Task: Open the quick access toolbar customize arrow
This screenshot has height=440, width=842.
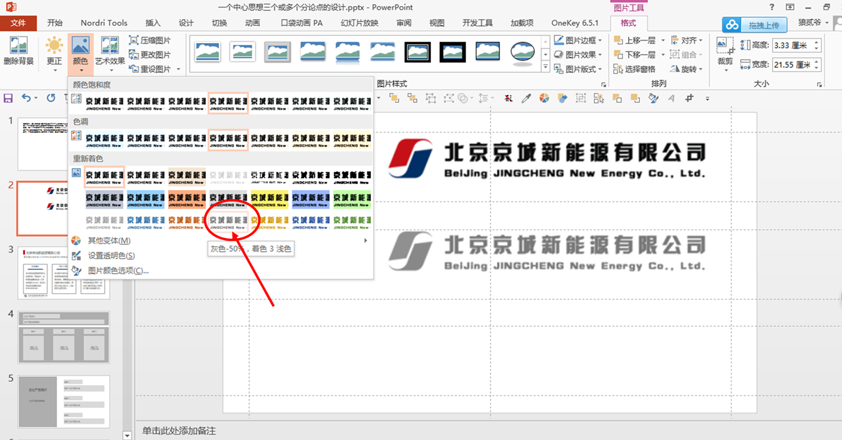Action: click(x=708, y=98)
